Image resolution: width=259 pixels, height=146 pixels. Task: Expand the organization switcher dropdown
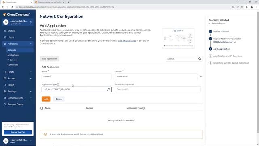coord(31,22)
